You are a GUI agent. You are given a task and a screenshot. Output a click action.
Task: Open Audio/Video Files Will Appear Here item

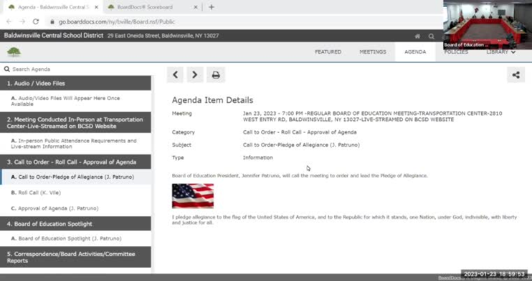click(75, 101)
